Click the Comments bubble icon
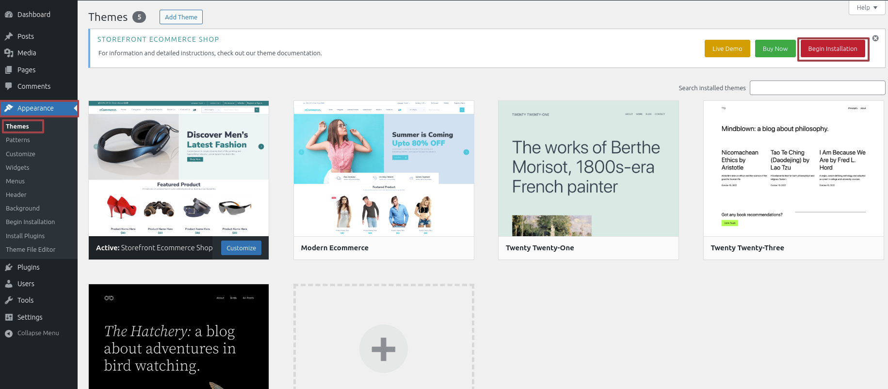888x389 pixels. point(9,86)
